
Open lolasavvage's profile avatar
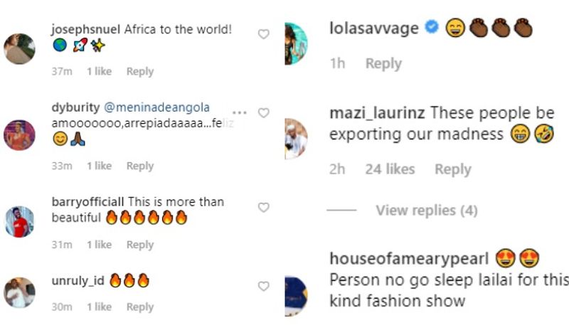pos(295,43)
